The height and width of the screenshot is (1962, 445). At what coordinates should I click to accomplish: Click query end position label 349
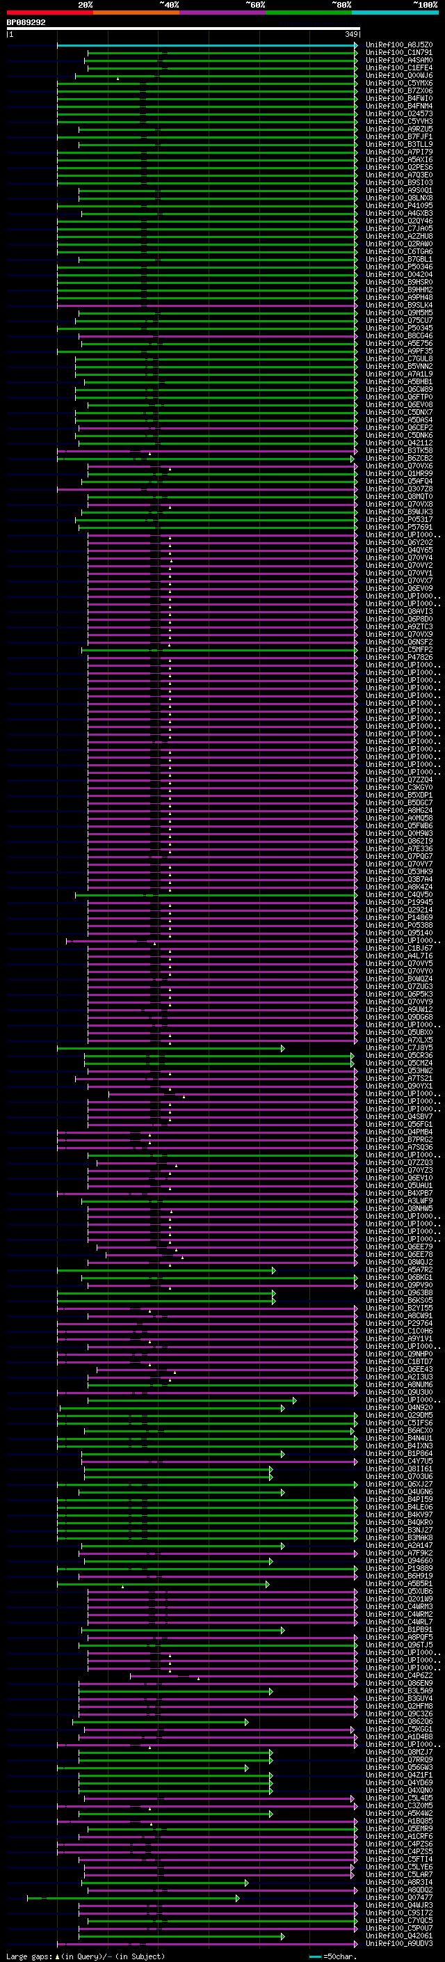(351, 34)
